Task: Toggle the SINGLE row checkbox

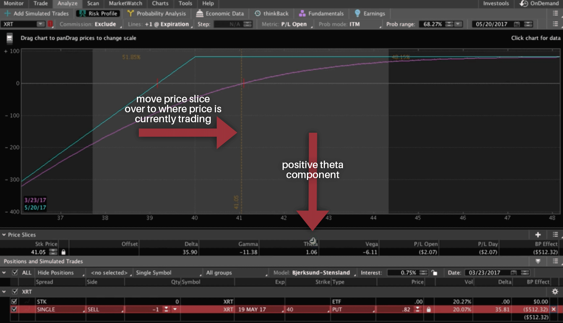Action: coord(14,309)
